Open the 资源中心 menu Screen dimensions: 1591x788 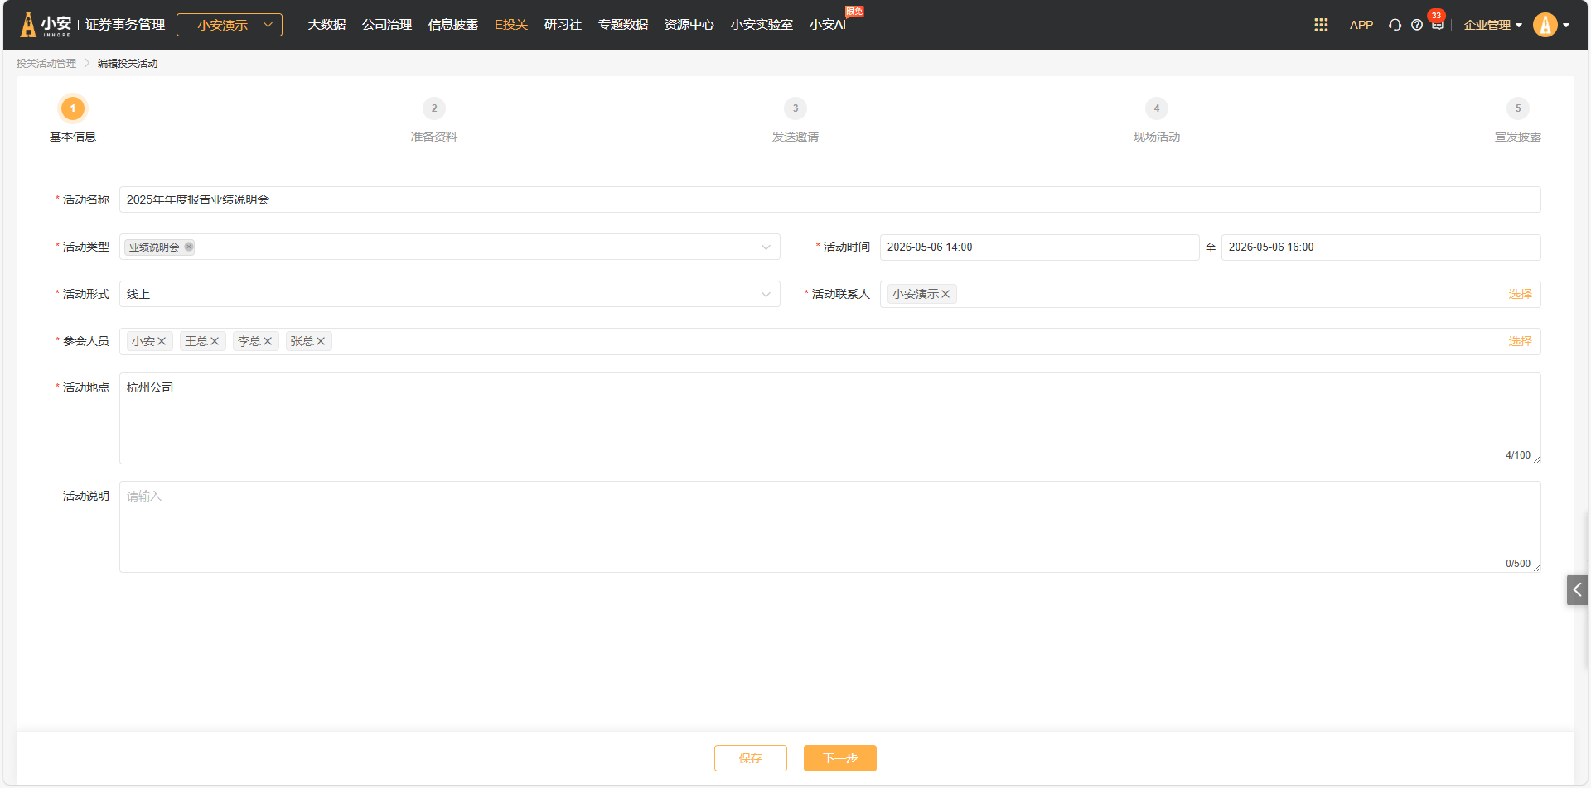pos(689,25)
